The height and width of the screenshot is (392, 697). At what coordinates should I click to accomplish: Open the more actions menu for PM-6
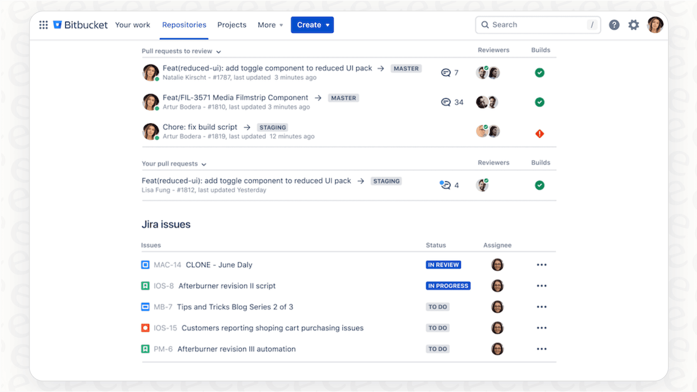click(541, 349)
